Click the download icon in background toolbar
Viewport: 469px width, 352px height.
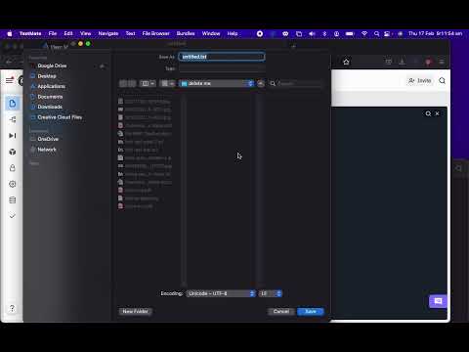[x=403, y=62]
